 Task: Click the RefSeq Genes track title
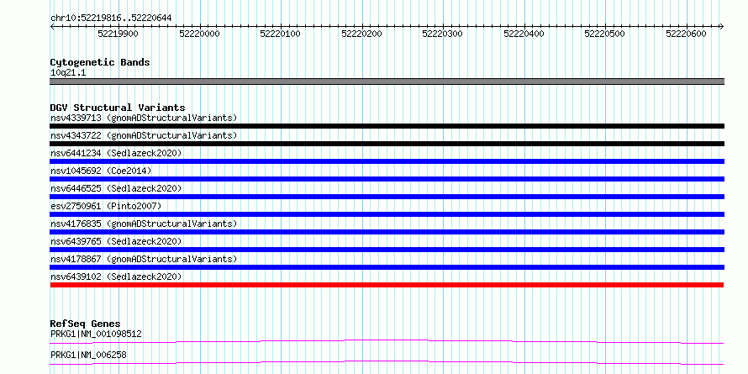click(x=86, y=324)
